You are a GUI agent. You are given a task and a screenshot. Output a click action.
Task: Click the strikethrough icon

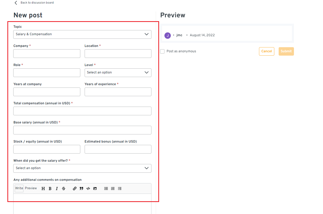tap(63, 188)
